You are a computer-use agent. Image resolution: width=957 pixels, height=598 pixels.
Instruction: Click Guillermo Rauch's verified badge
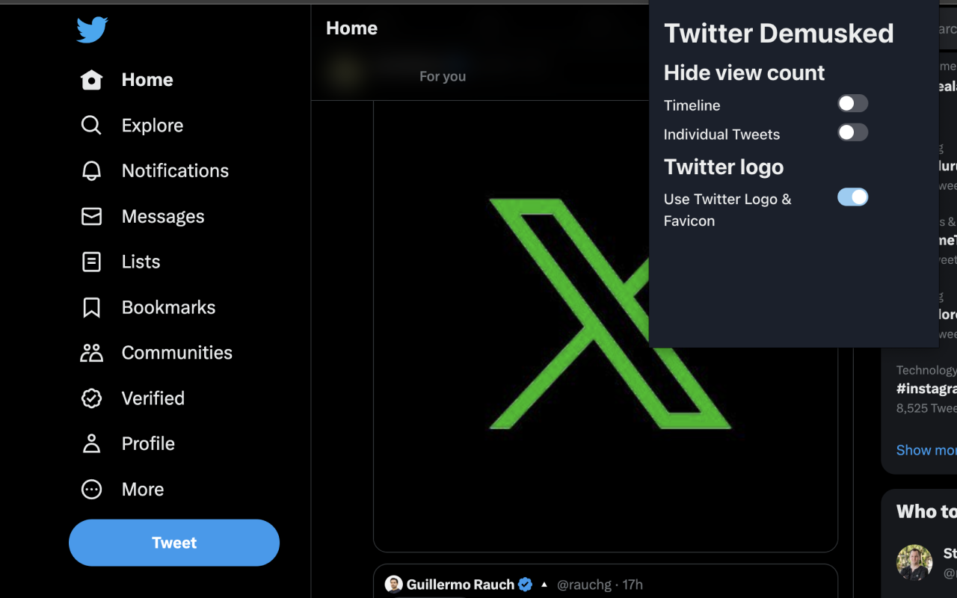(x=524, y=585)
